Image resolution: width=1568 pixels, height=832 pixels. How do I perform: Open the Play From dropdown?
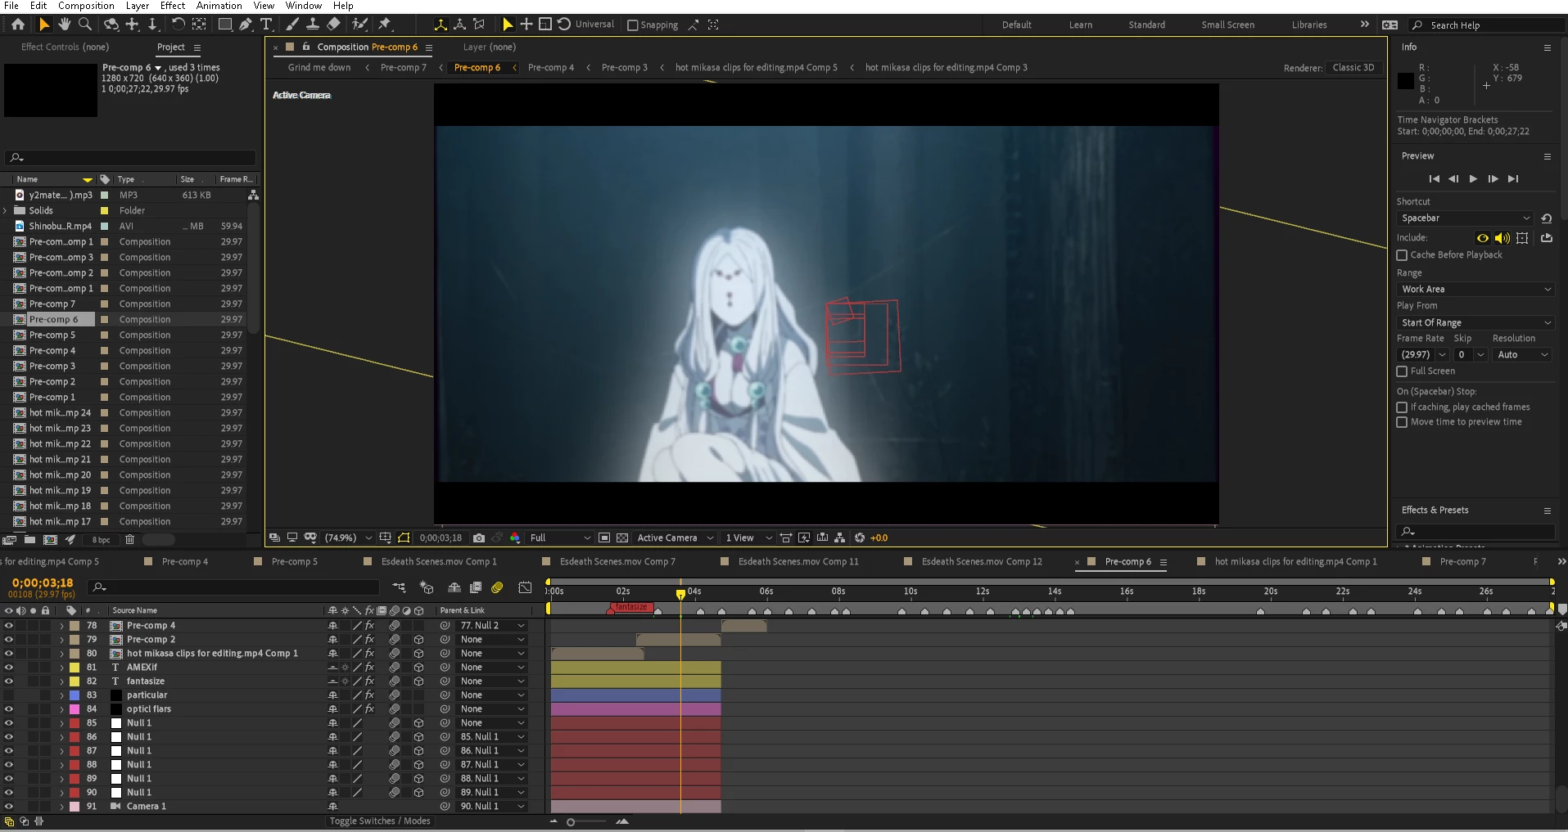coord(1475,323)
